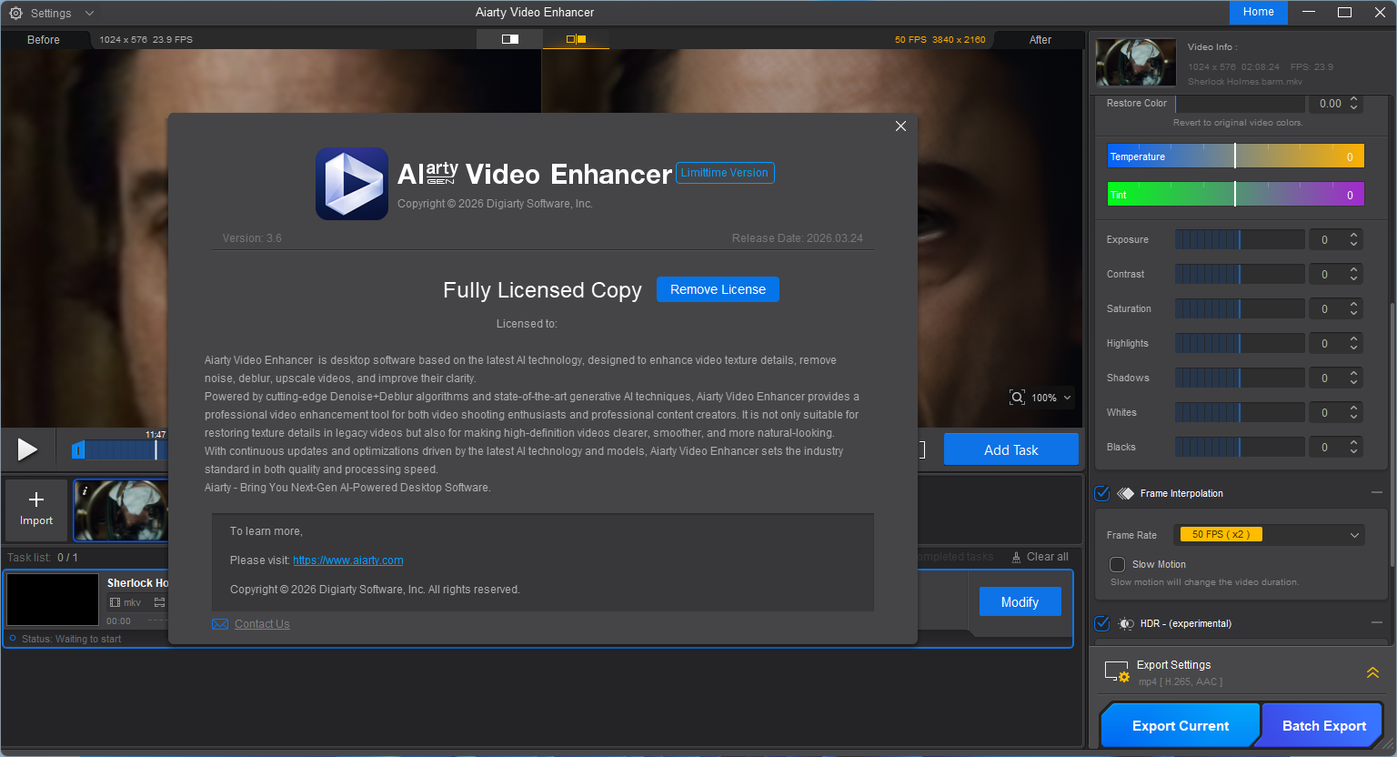Toggle the HDR experimental checkbox
Screen dimensions: 1397x757
pos(1102,623)
